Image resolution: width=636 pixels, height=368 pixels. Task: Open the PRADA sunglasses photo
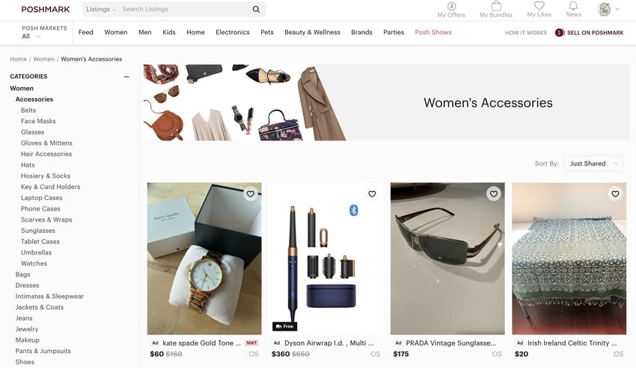click(x=447, y=258)
